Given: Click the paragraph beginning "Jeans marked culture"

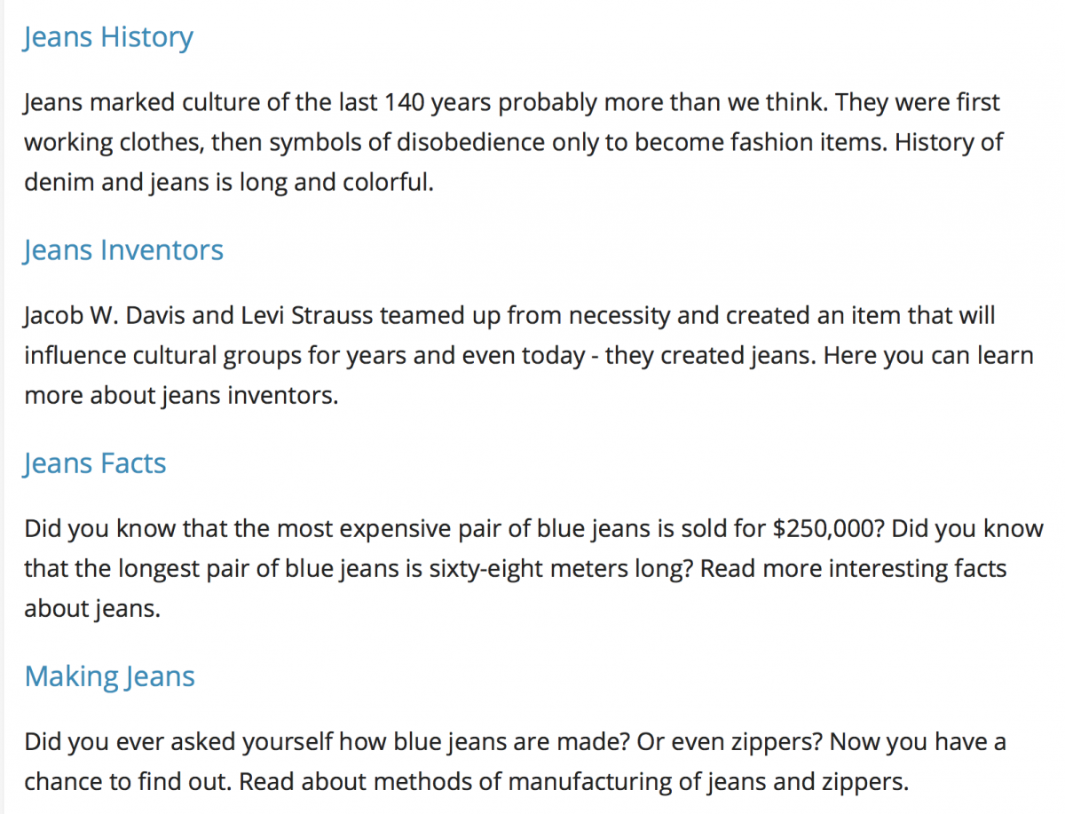Looking at the screenshot, I should pos(512,144).
